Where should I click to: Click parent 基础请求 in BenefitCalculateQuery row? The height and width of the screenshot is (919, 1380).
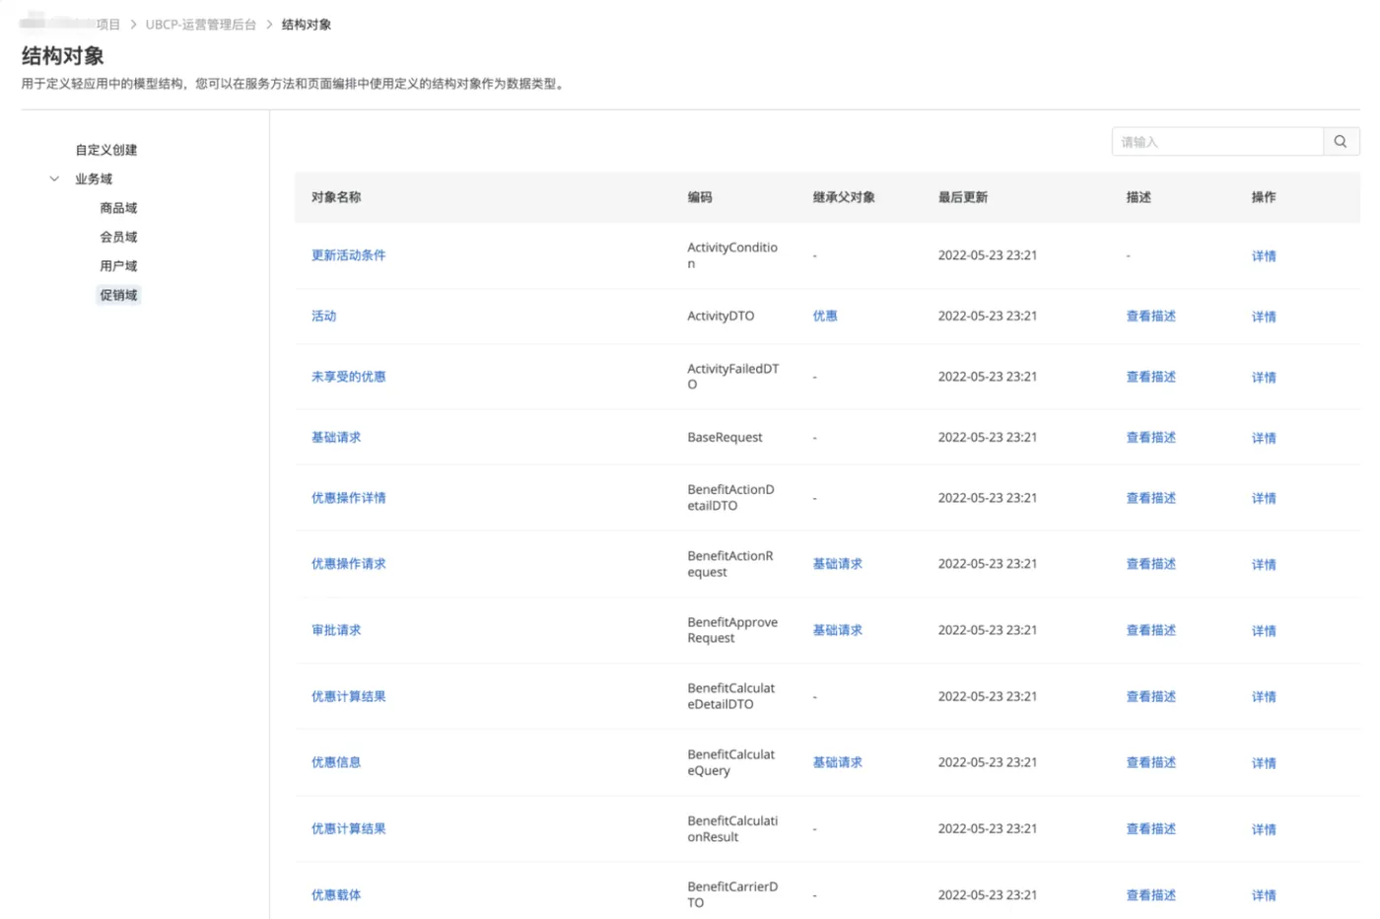pos(837,762)
